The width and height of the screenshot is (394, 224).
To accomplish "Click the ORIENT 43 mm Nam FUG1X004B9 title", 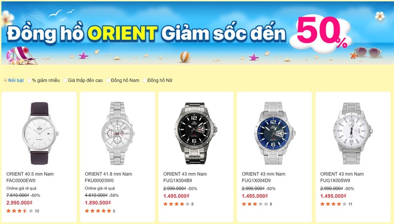I will click(185, 177).
